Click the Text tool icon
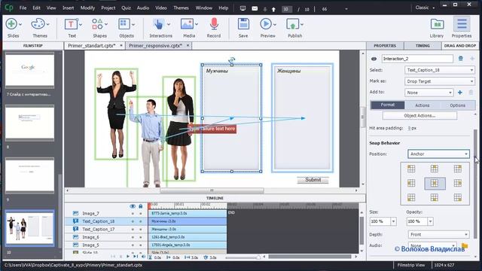 pyautogui.click(x=71, y=24)
